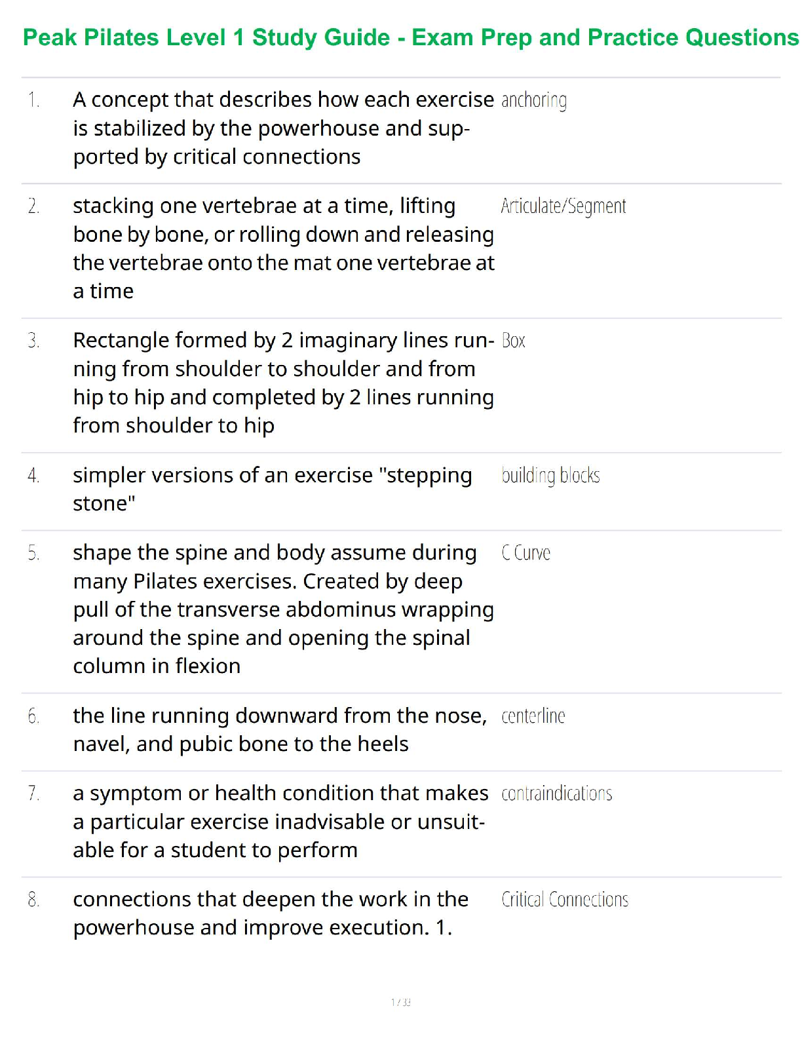Click the "shape the spine and body" definition
The width and height of the screenshot is (802, 1038).
(283, 609)
